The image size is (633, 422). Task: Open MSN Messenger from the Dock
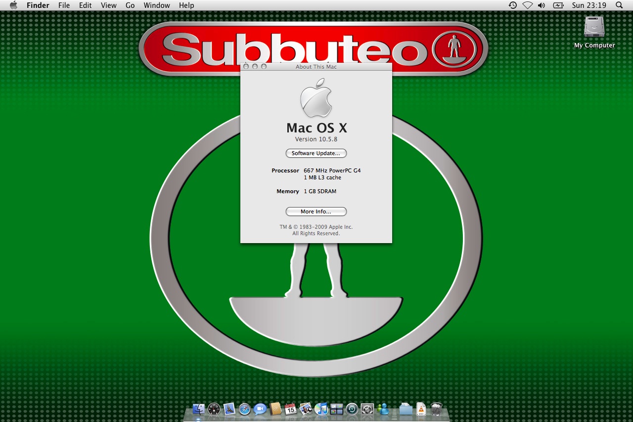click(383, 409)
